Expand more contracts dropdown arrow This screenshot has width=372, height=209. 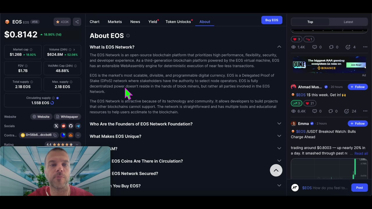tap(78, 135)
